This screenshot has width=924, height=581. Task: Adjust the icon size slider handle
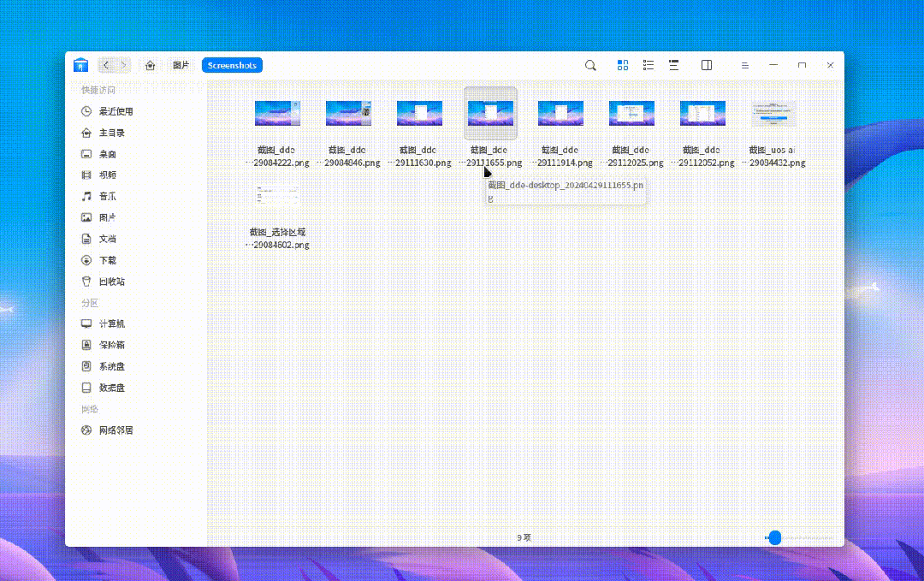[x=775, y=537]
